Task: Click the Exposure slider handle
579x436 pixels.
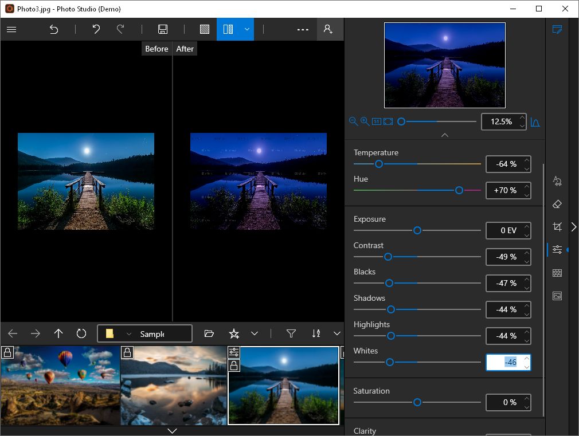Action: (x=417, y=230)
